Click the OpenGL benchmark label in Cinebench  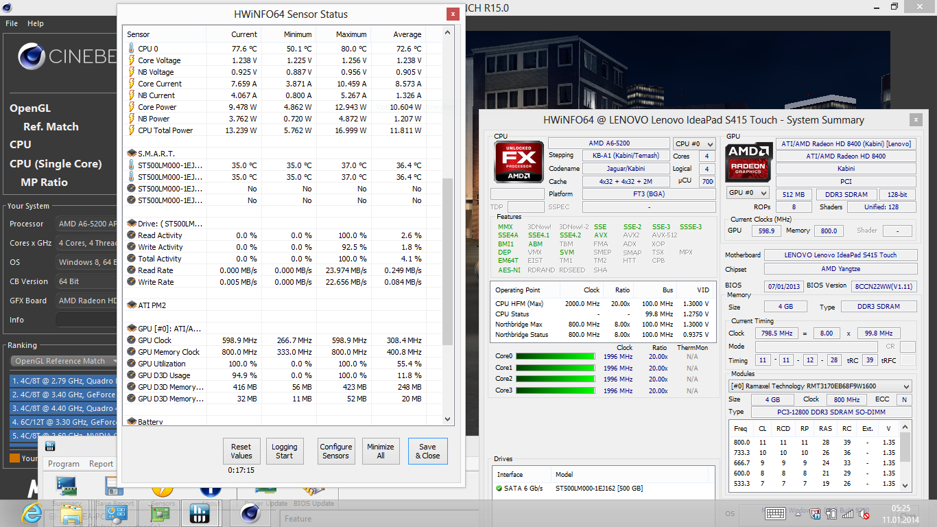pyautogui.click(x=30, y=108)
